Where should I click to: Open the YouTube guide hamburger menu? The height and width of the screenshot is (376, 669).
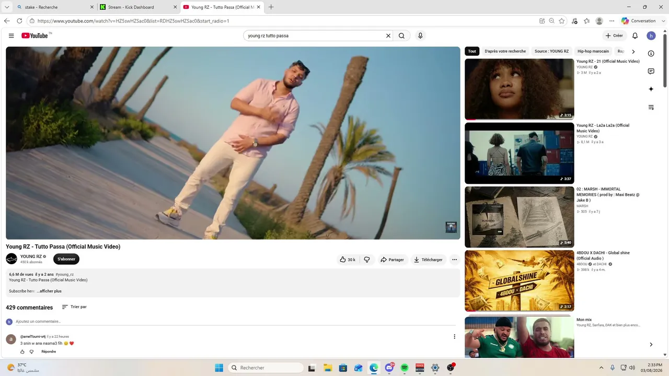pyautogui.click(x=11, y=36)
